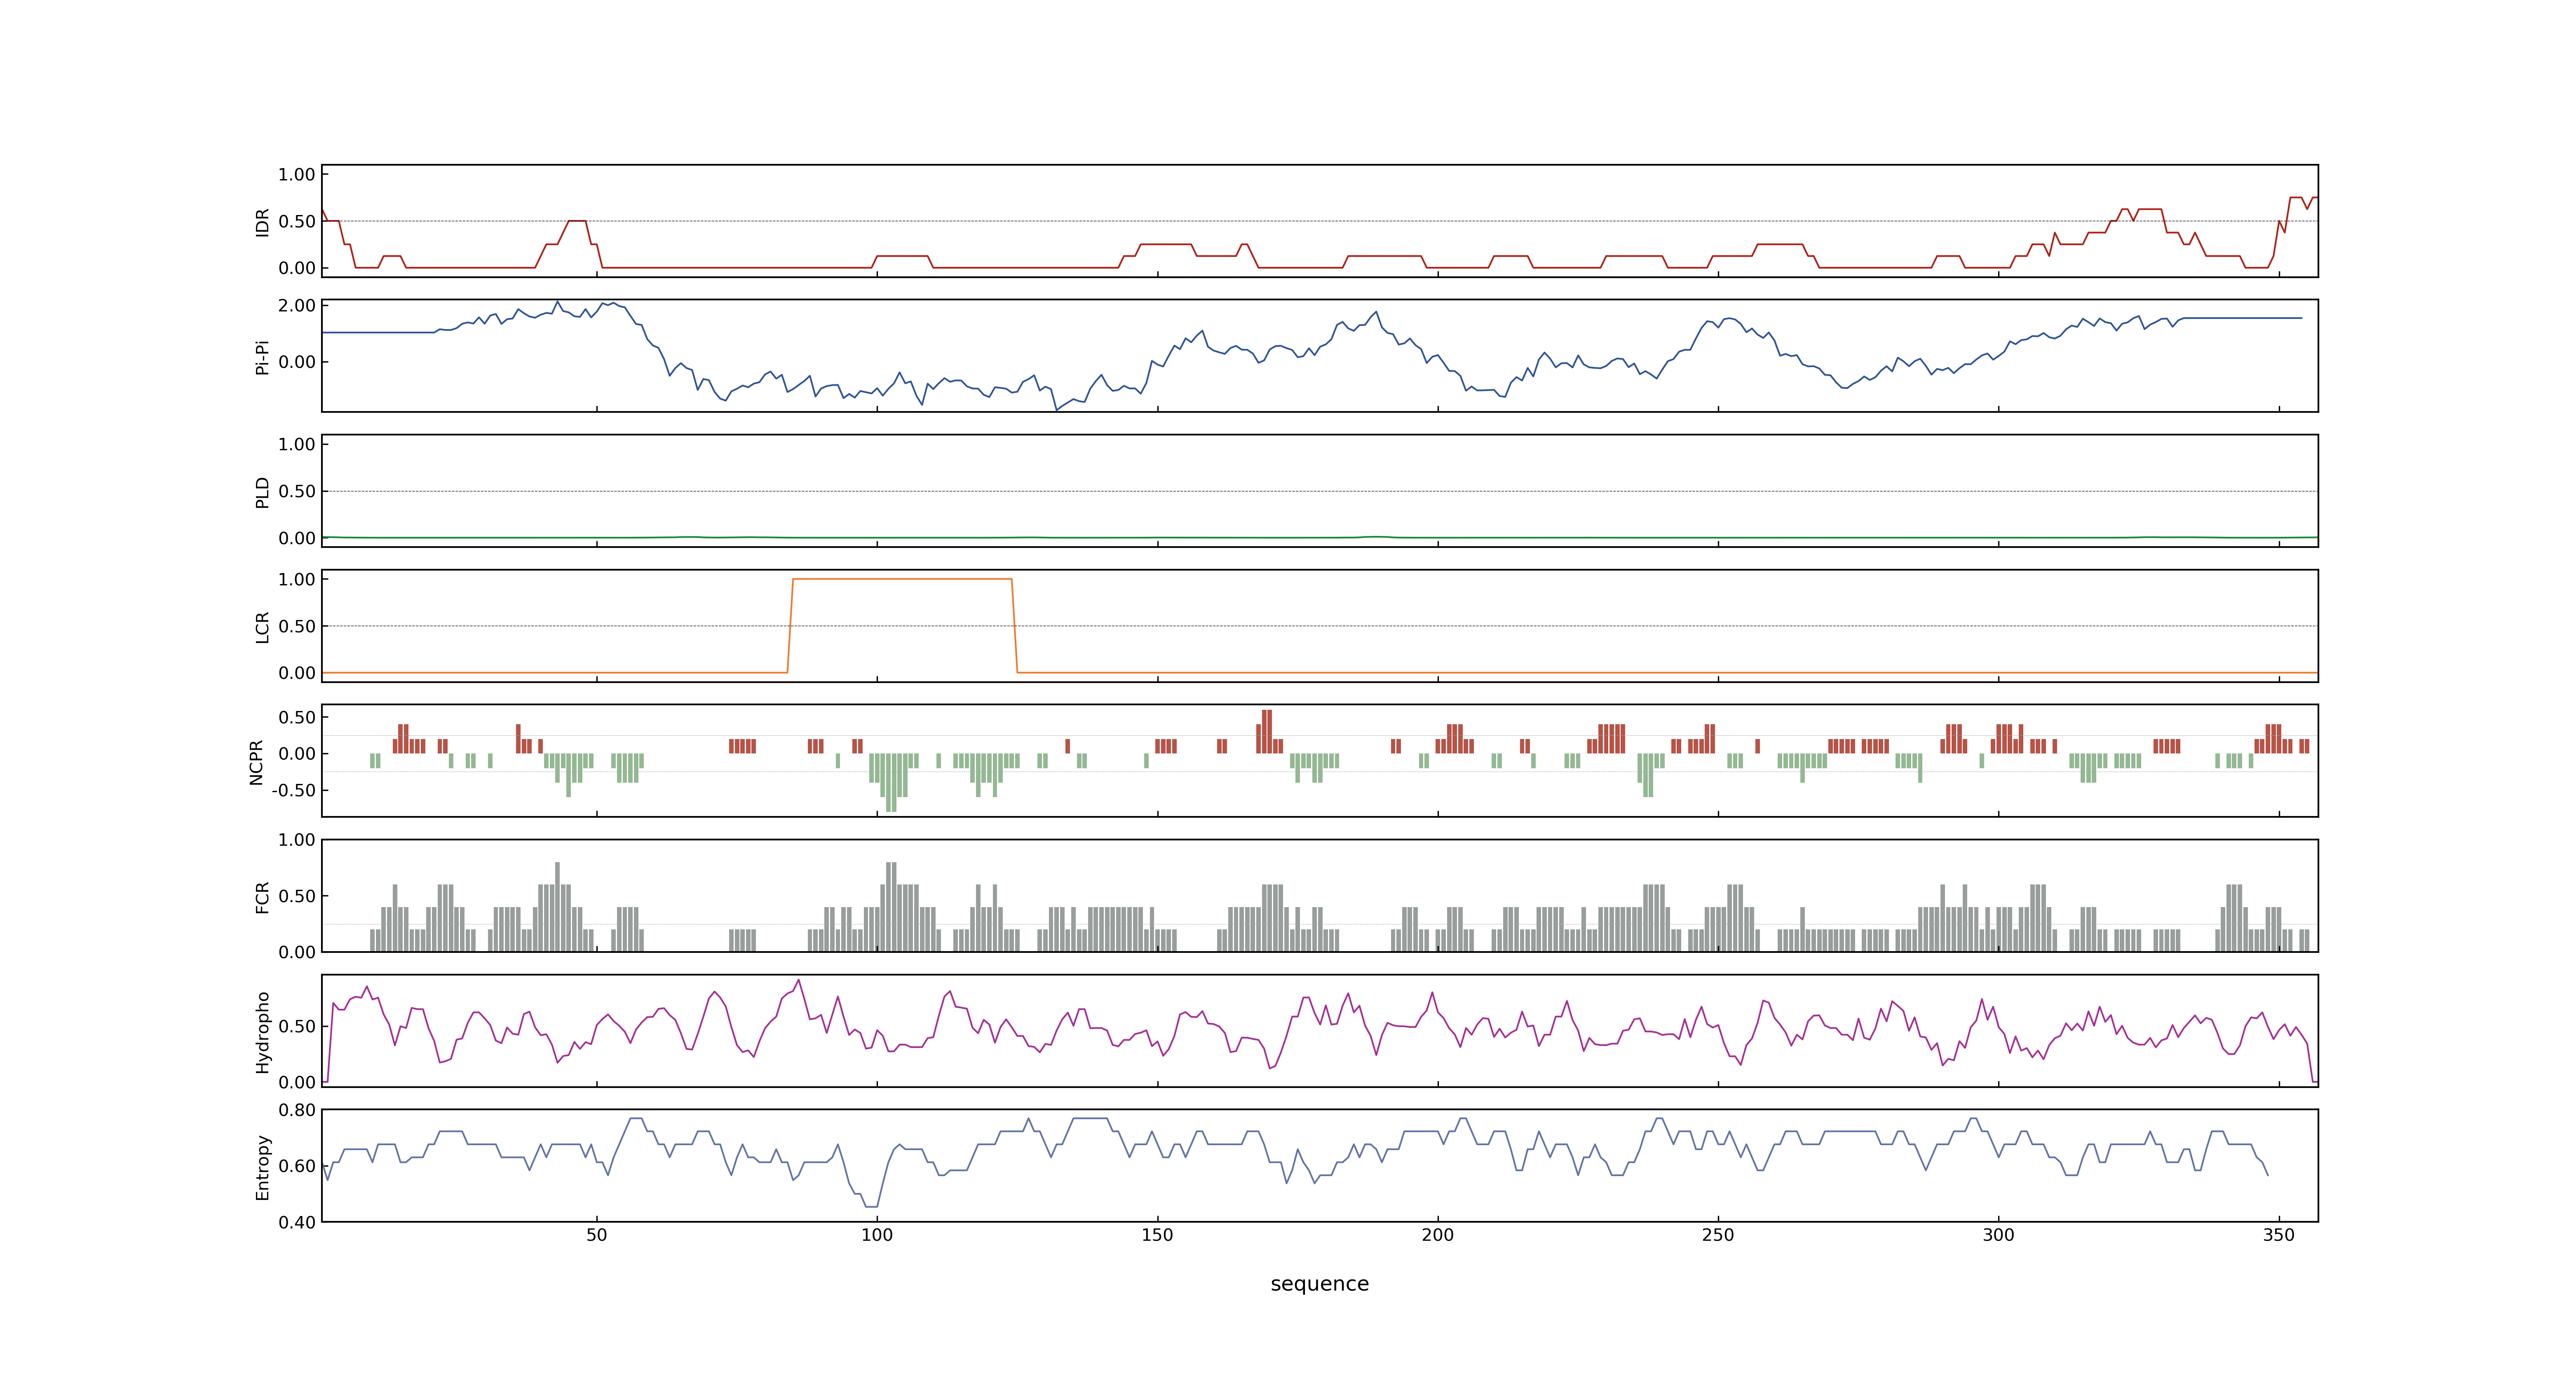2576x1373 pixels.
Task: Click the tallest green NCPR bar near 100
Action: [x=891, y=782]
